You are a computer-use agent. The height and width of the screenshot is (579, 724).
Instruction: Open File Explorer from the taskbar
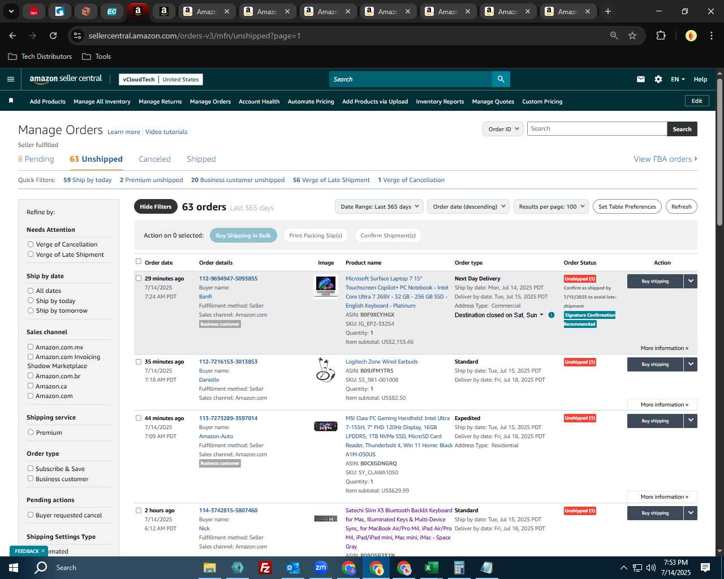210,568
